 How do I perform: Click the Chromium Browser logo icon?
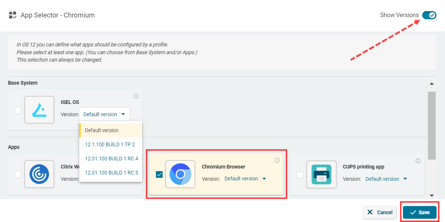click(x=180, y=174)
